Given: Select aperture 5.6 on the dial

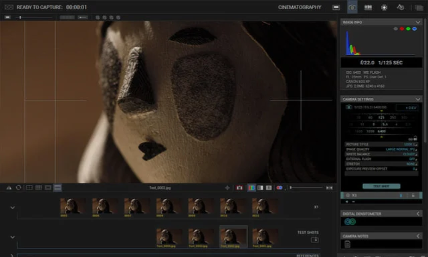Looking at the screenshot, I should click(x=385, y=124).
